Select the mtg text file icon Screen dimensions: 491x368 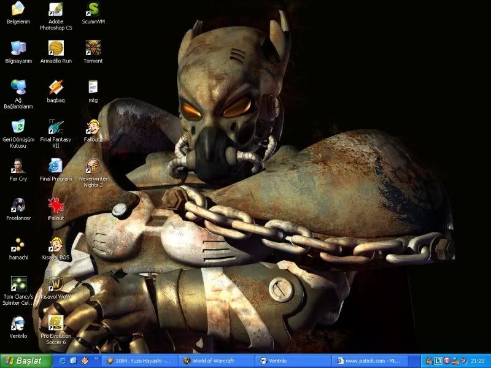point(93,87)
